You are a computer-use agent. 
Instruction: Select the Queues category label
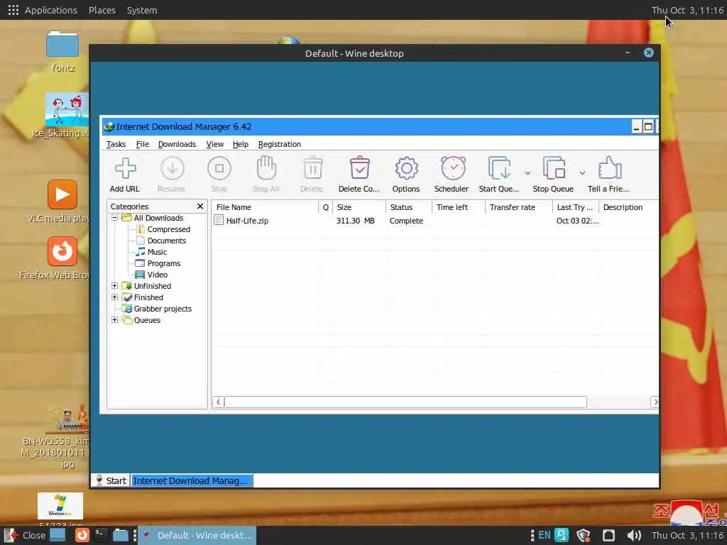pyautogui.click(x=147, y=320)
